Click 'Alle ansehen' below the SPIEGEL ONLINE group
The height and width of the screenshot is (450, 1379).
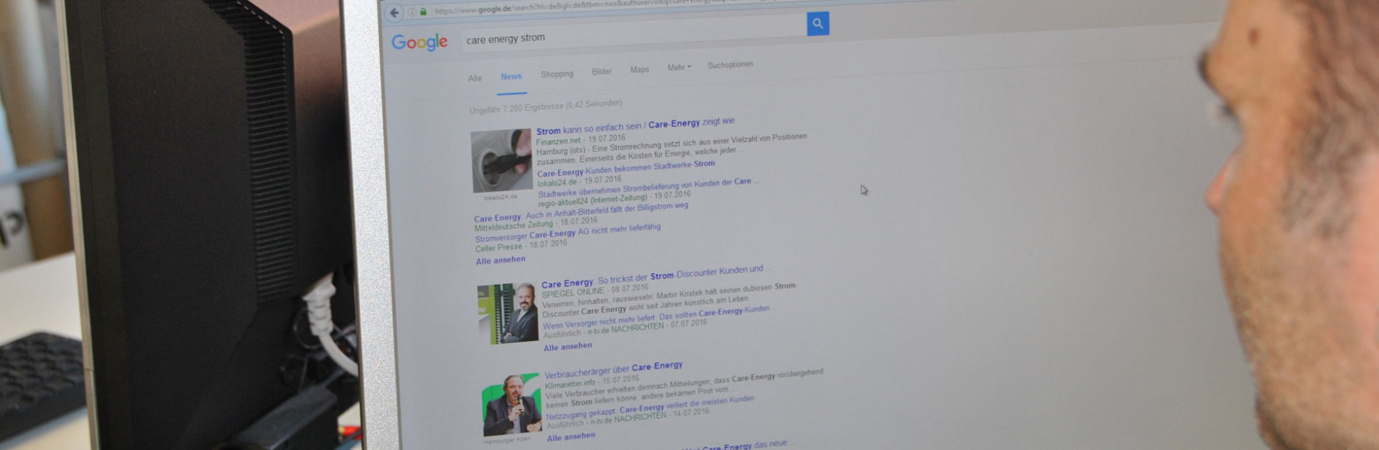coord(567,347)
